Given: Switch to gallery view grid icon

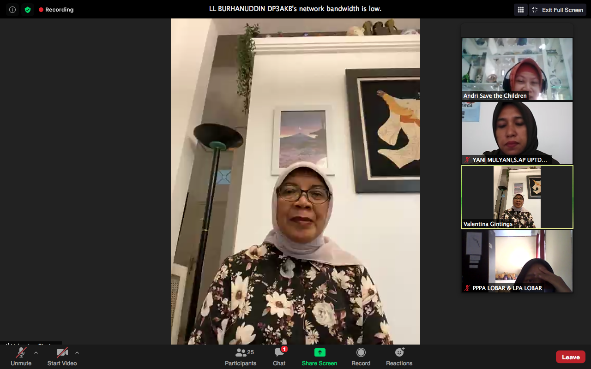Looking at the screenshot, I should point(520,10).
